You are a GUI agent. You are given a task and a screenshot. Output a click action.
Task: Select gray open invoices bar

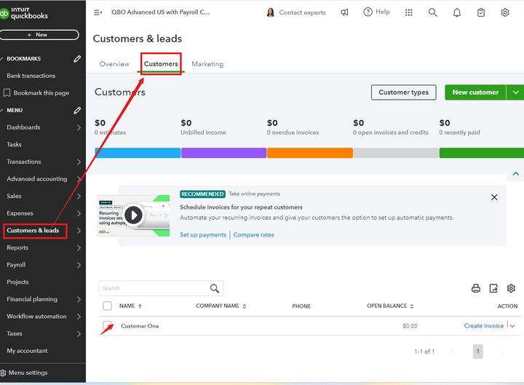click(396, 153)
